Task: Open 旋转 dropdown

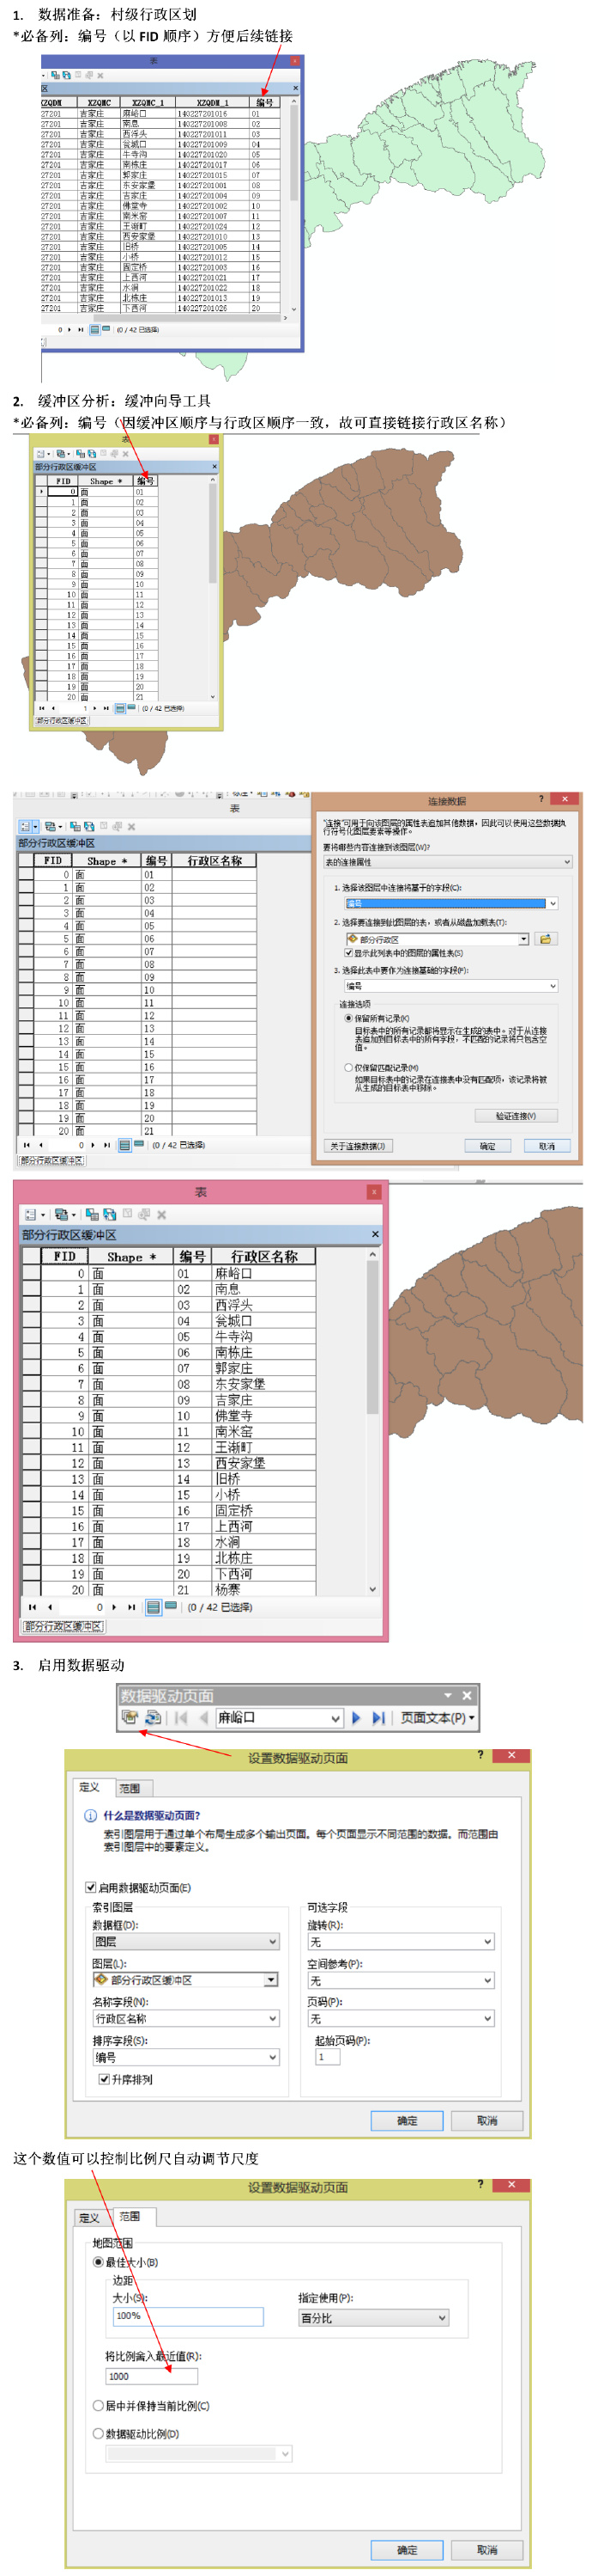Action: [x=401, y=1941]
